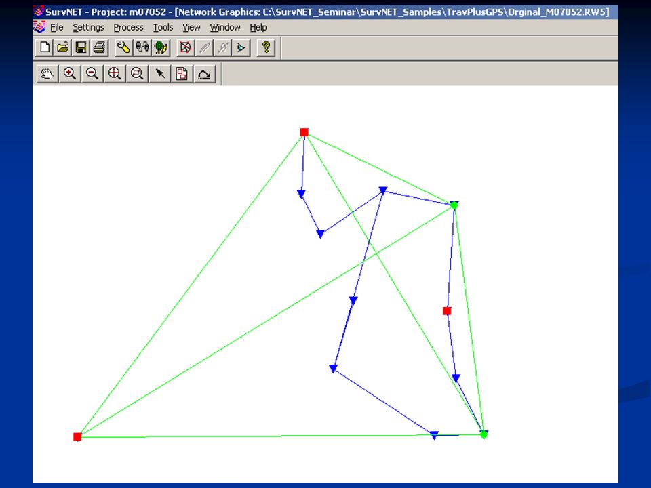Open the View menu
Screen dimensions: 651x488
(191, 27)
